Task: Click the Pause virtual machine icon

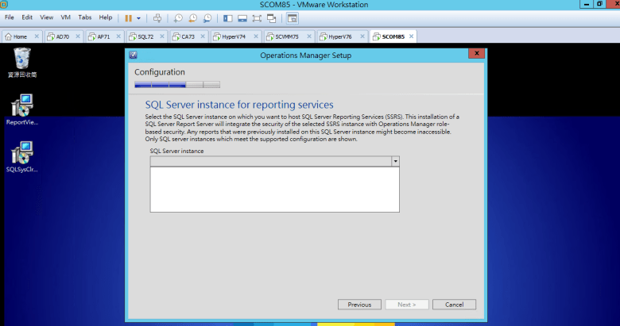Action: tap(128, 17)
